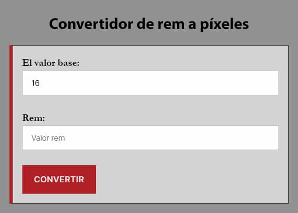
Task: Click the Rem input field
Action: [150, 138]
